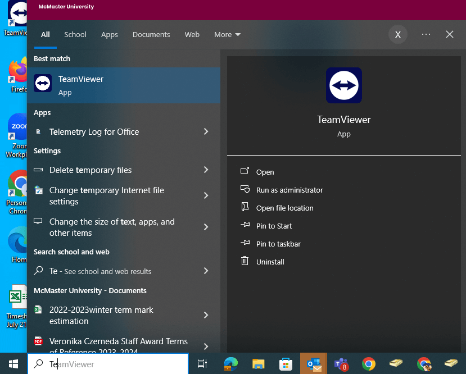Click the Windows Start button

point(13,364)
